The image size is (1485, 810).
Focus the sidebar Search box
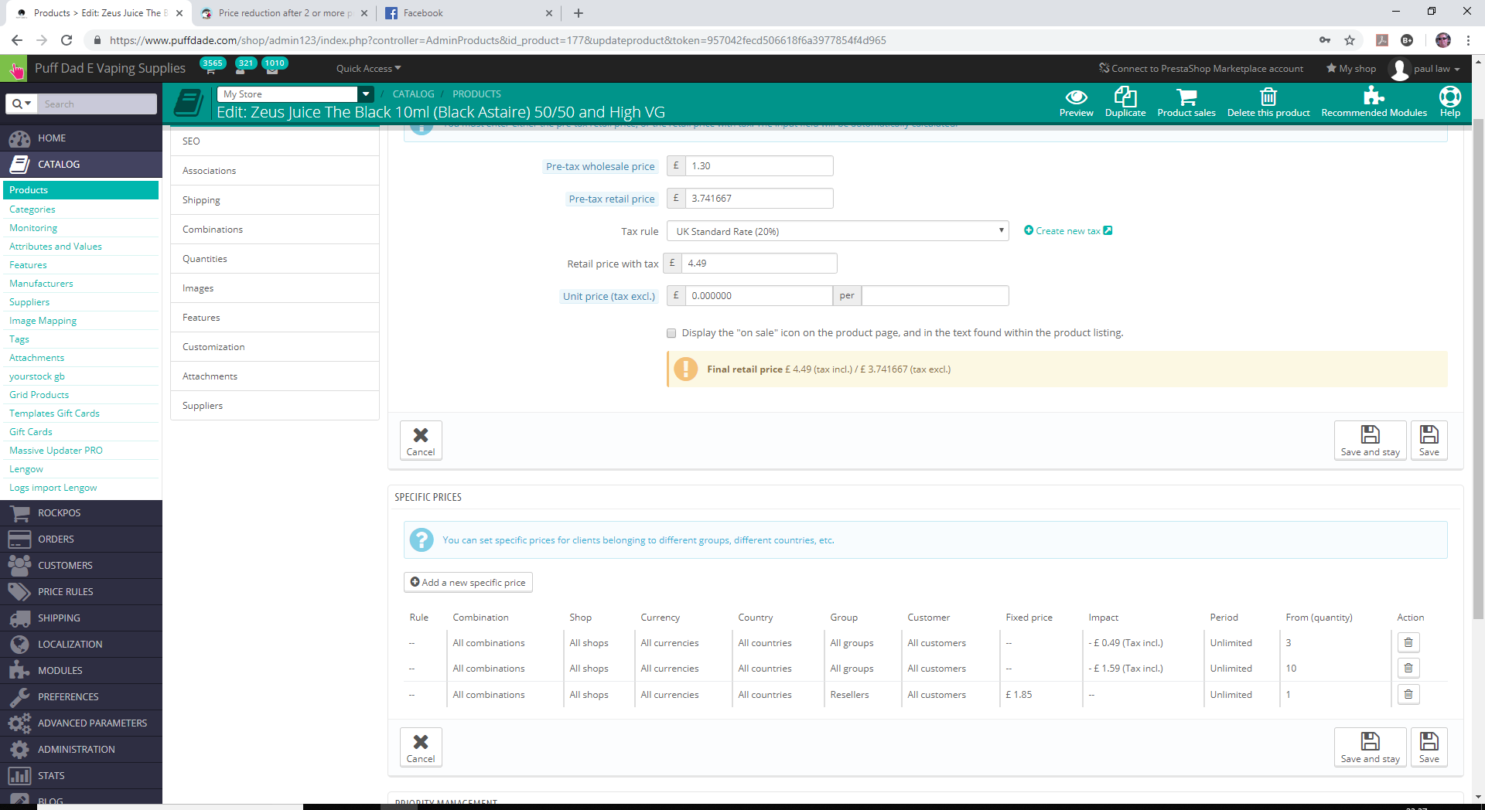pos(97,104)
